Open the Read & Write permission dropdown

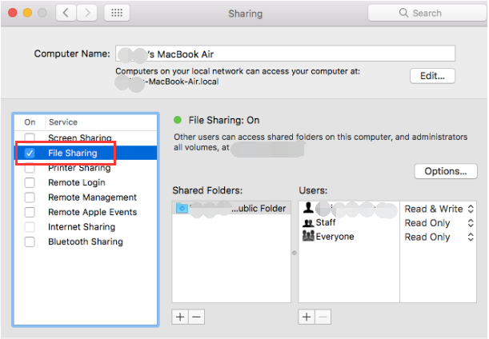point(439,209)
